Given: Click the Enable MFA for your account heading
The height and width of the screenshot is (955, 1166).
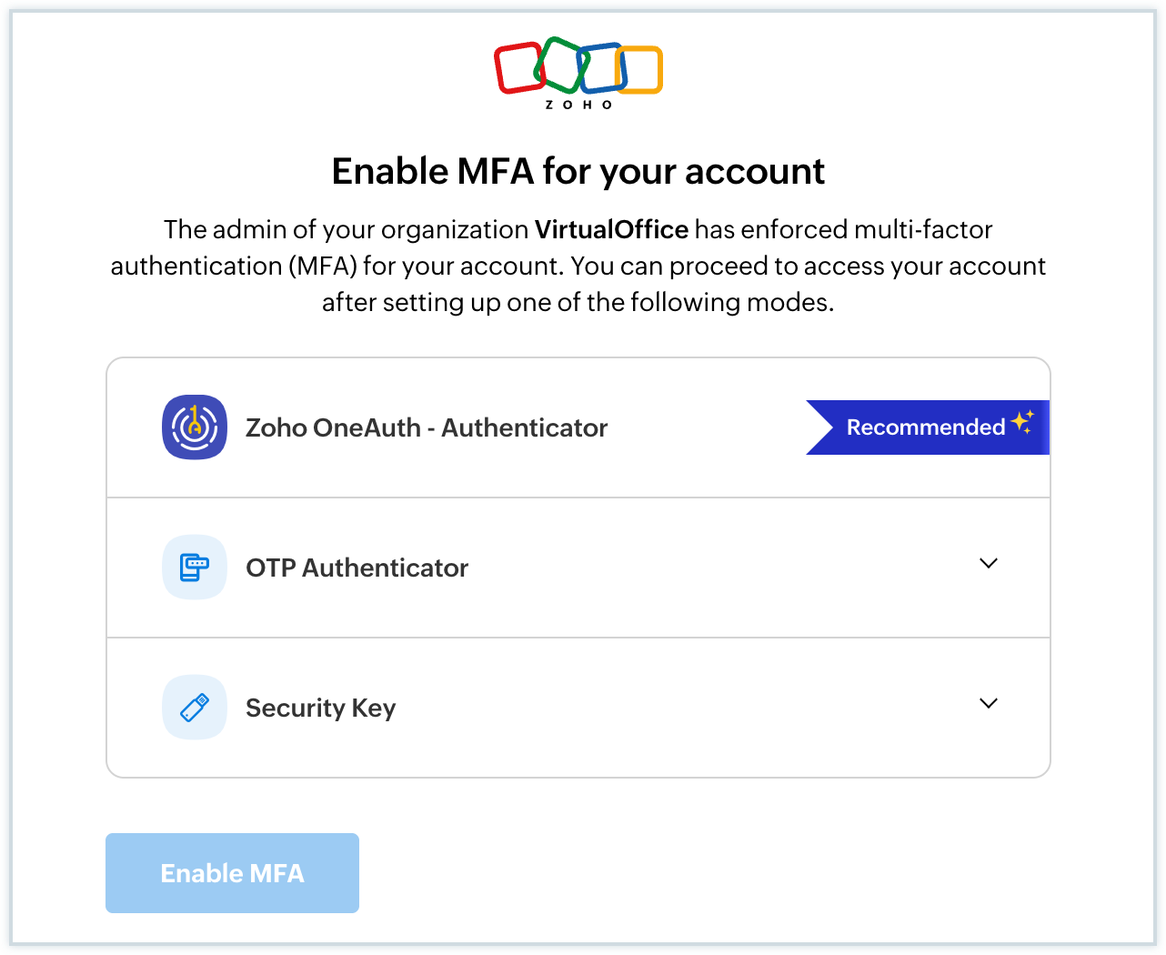Looking at the screenshot, I should 578,171.
